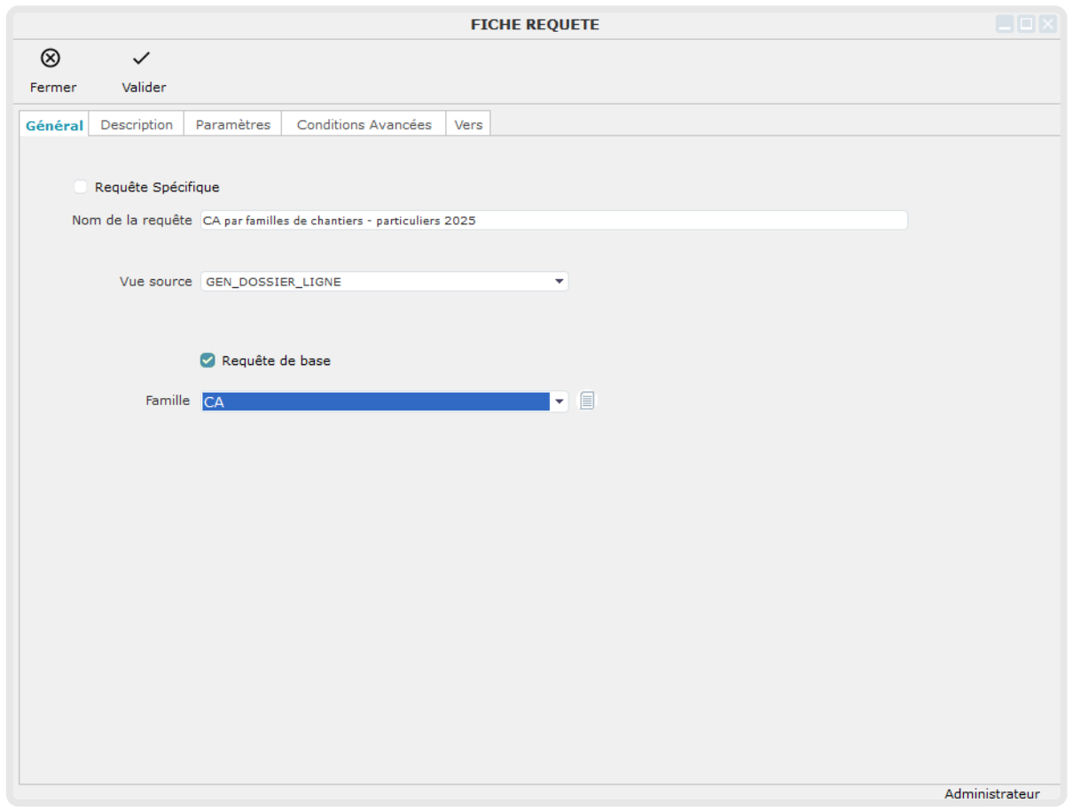
Task: Open the Conditions Avancées tab
Action: [x=364, y=125]
